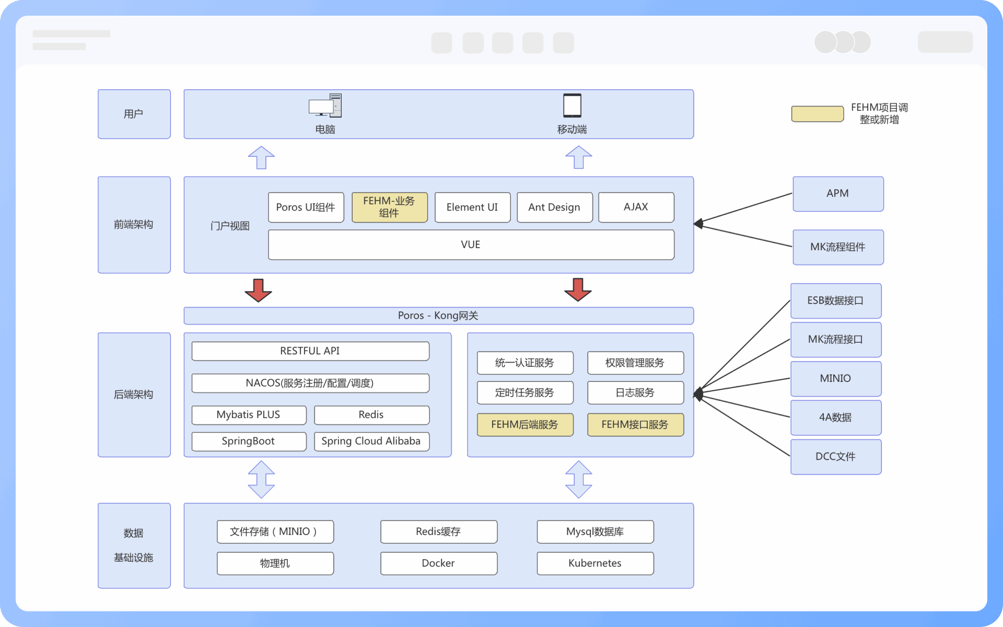
Task: Click the right blue up arrow below 移动端
Action: 578,157
